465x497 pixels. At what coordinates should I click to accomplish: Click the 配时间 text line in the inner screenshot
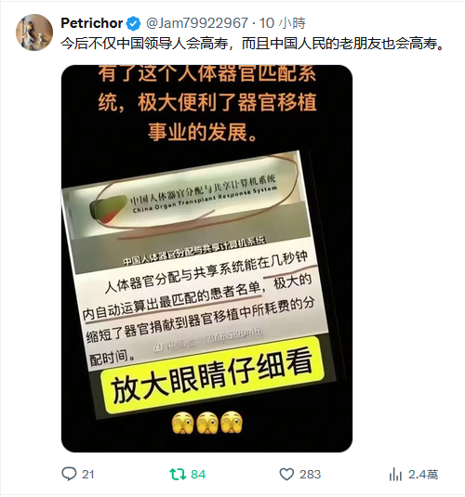click(x=112, y=357)
